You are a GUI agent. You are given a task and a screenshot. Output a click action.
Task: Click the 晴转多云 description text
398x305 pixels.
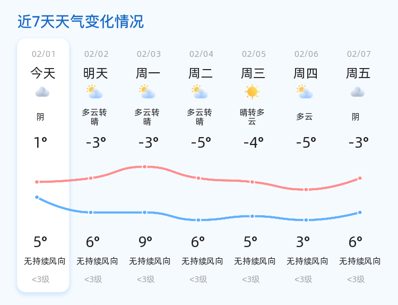tap(252, 117)
